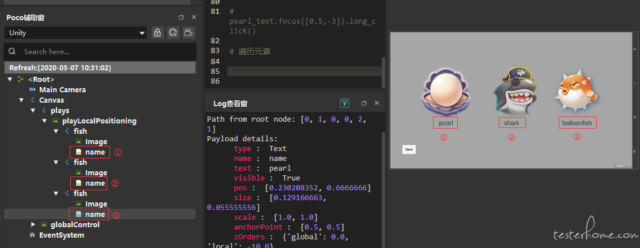640x248 pixels.
Task: Click 'Payload details:' log line
Action: (x=242, y=139)
